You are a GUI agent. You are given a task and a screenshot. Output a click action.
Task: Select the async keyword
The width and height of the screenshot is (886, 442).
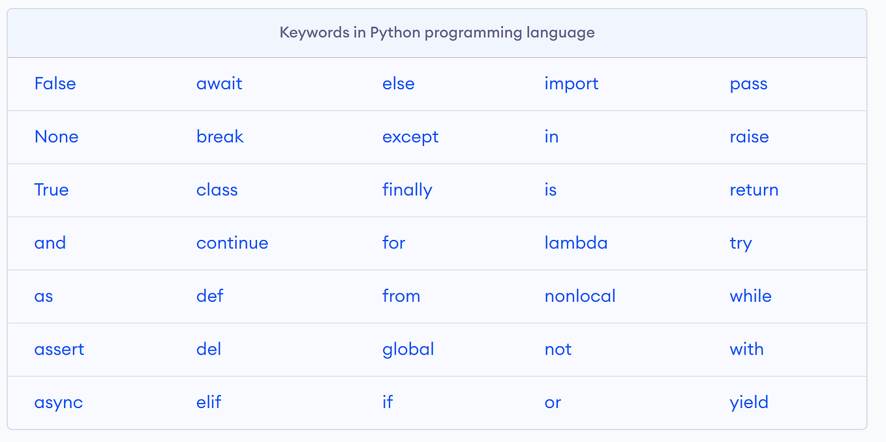(59, 402)
